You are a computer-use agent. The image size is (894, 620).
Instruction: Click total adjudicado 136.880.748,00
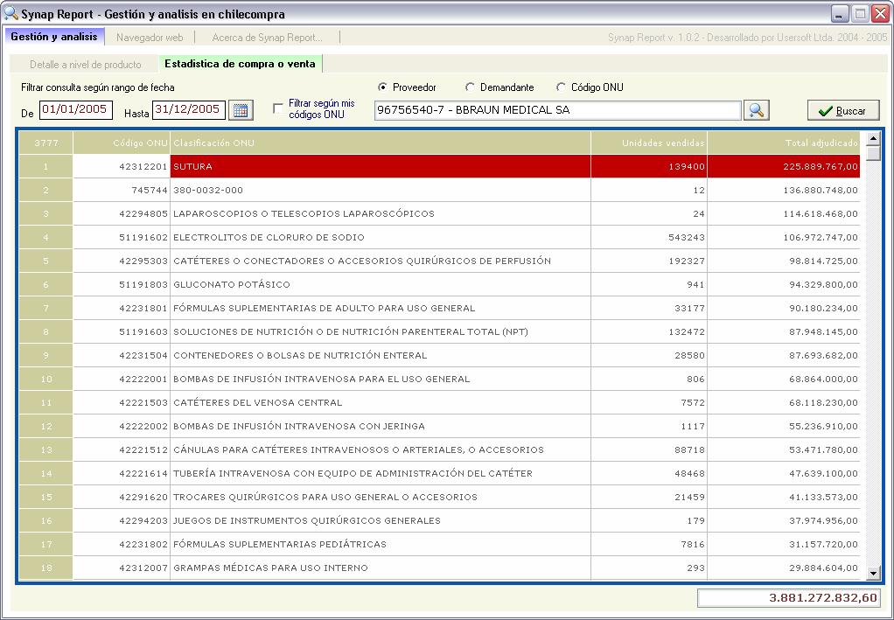tap(784, 191)
